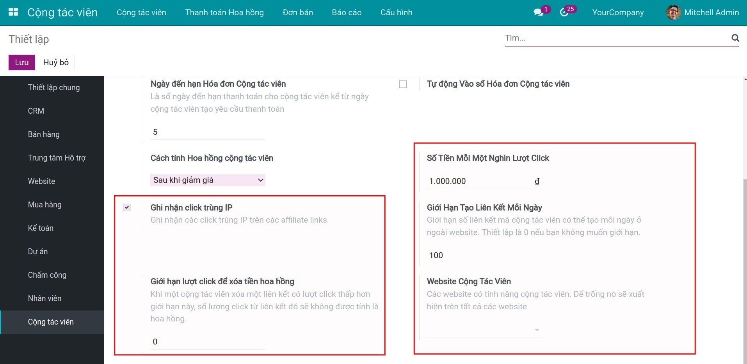Expand the Website Cộng Tác Viên selector

point(536,329)
